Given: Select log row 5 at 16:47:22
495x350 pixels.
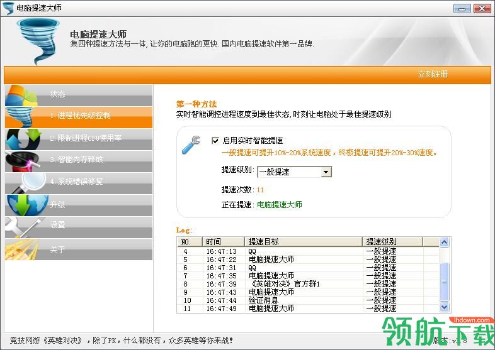Looking at the screenshot, I should point(308,260).
